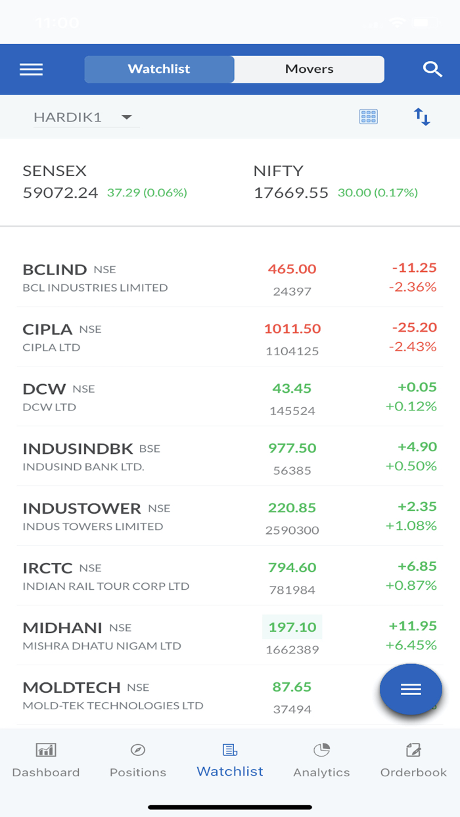Image resolution: width=460 pixels, height=817 pixels.
Task: Tap the floating blue action menu
Action: pos(411,689)
